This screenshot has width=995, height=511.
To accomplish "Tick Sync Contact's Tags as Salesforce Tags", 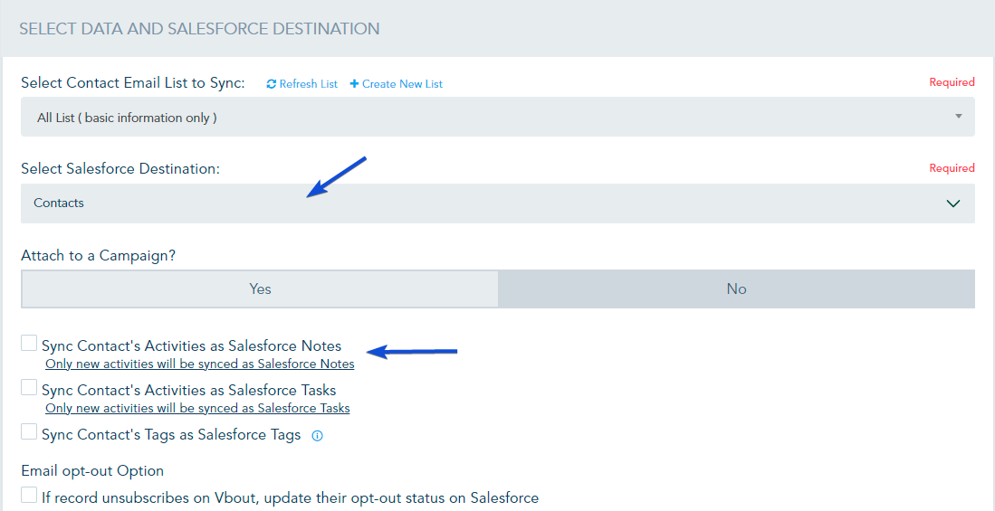I will point(29,431).
